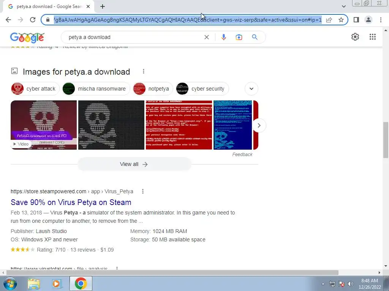Open the Chrome profile avatar menu
The image size is (389, 291).
point(368,20)
